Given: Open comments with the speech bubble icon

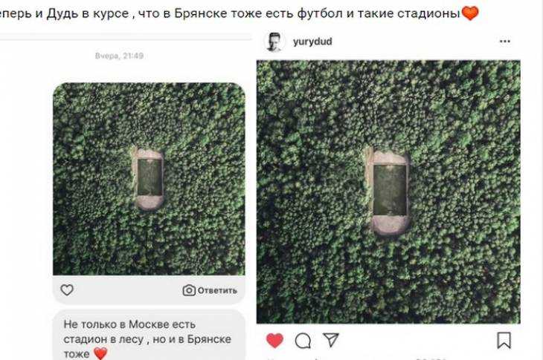Looking at the screenshot, I should point(303,341).
